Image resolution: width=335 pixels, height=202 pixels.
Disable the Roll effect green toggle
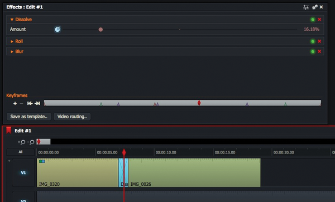[313, 41]
